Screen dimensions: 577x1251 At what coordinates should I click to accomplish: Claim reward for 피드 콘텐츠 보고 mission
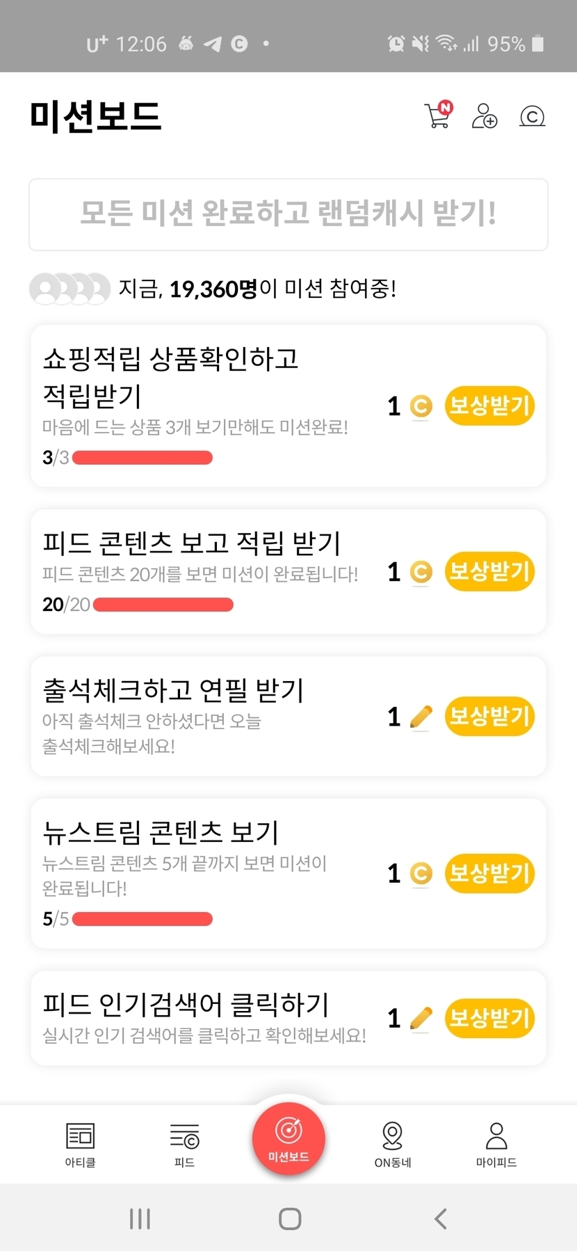(489, 572)
